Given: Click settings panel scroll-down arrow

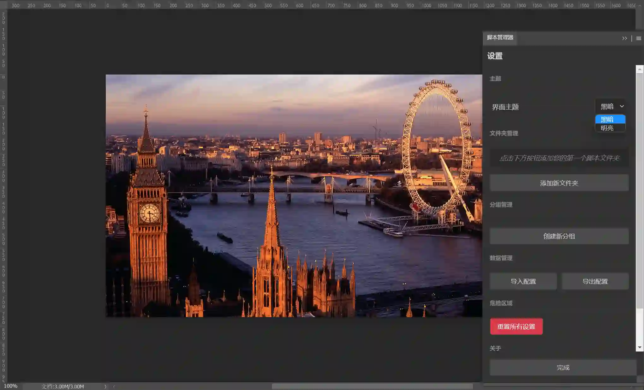Looking at the screenshot, I should click(640, 347).
